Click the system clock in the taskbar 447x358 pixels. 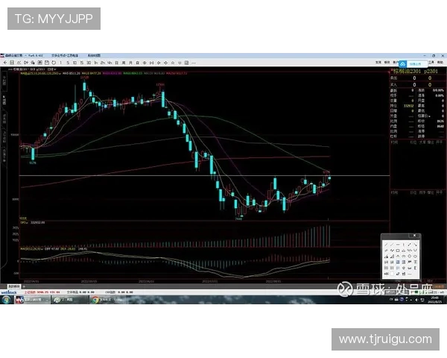[434, 300]
